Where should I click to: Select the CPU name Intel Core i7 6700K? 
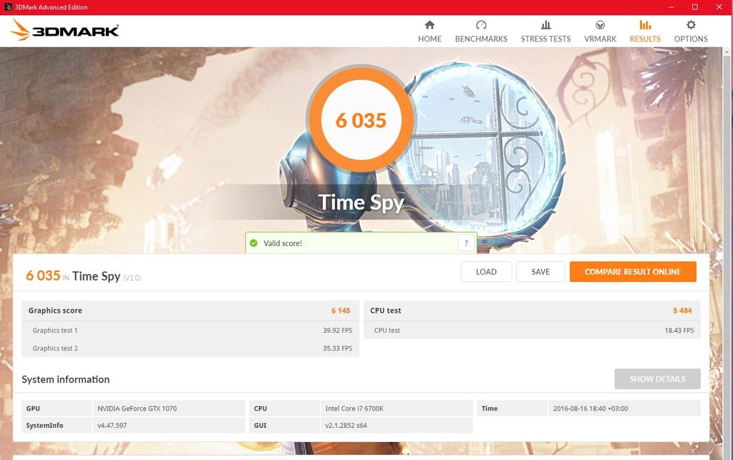point(354,408)
